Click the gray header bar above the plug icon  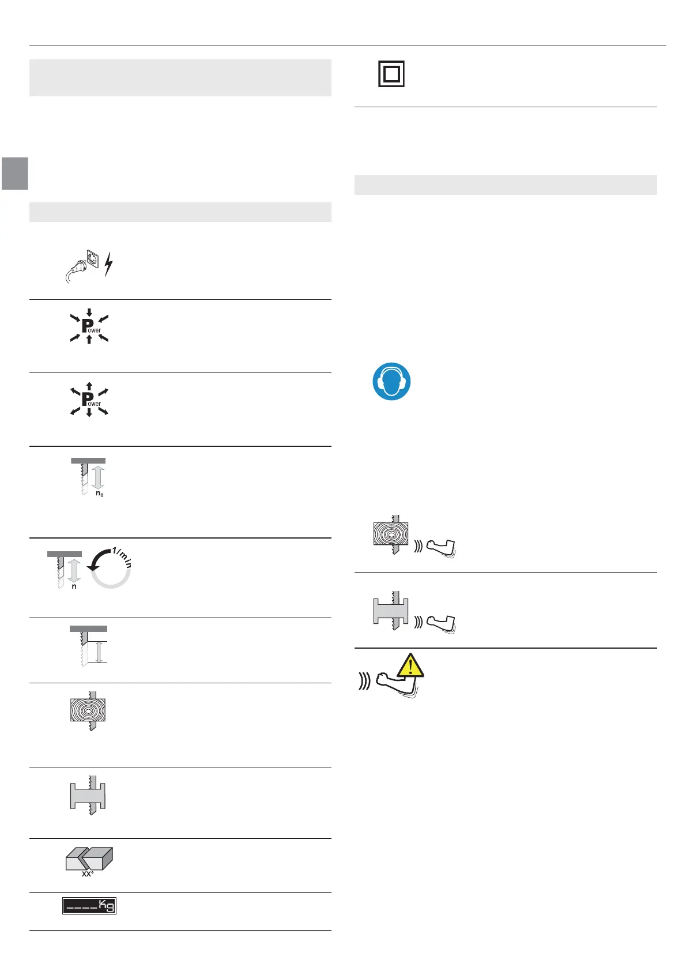point(180,212)
